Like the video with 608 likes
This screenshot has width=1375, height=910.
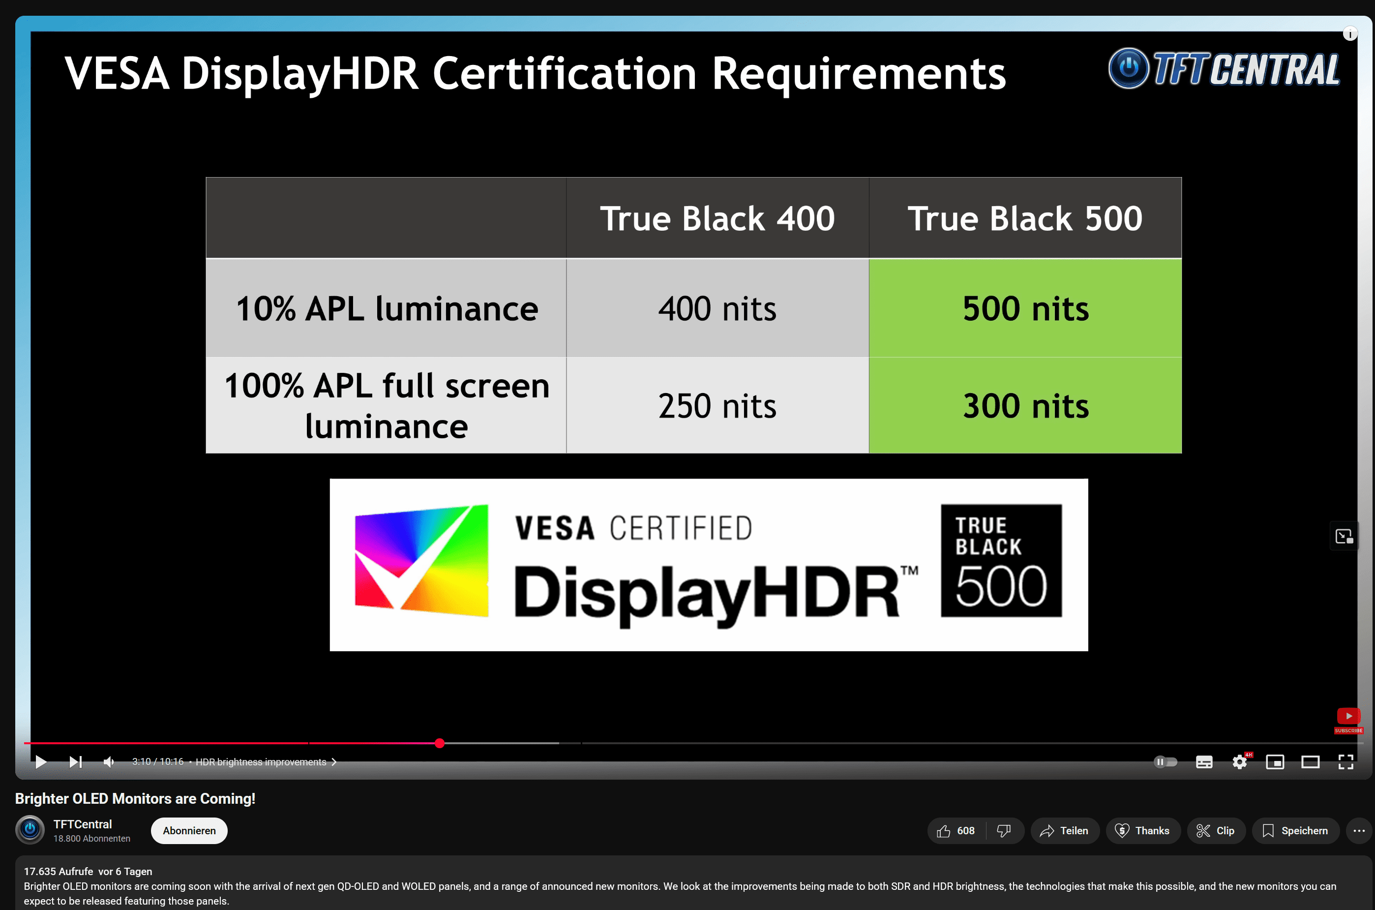tap(956, 830)
